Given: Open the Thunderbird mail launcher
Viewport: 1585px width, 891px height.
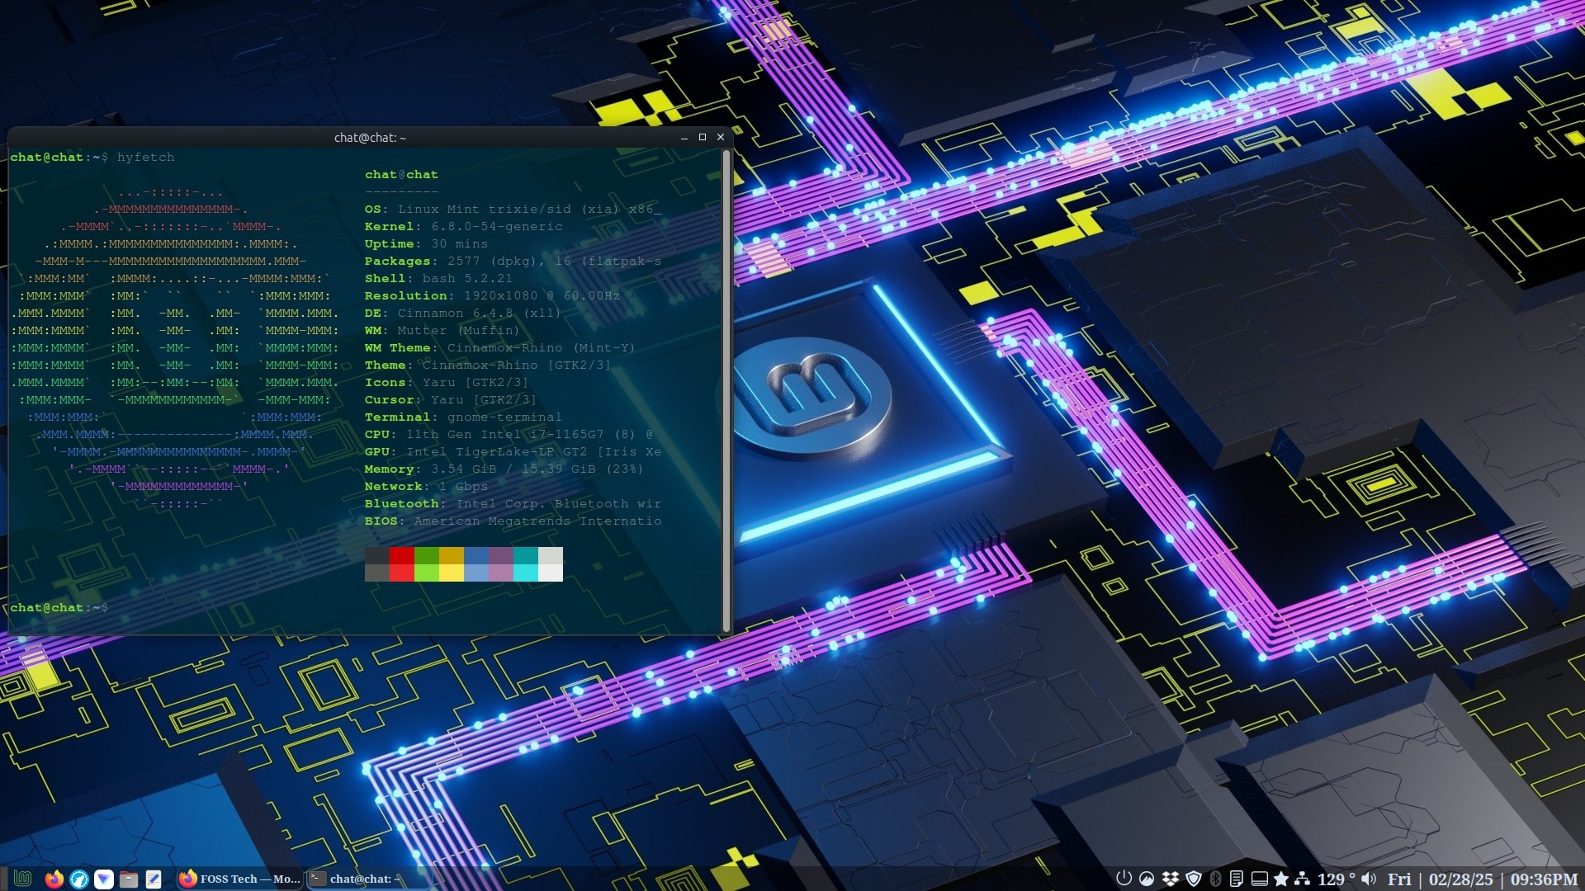Looking at the screenshot, I should coord(79,879).
